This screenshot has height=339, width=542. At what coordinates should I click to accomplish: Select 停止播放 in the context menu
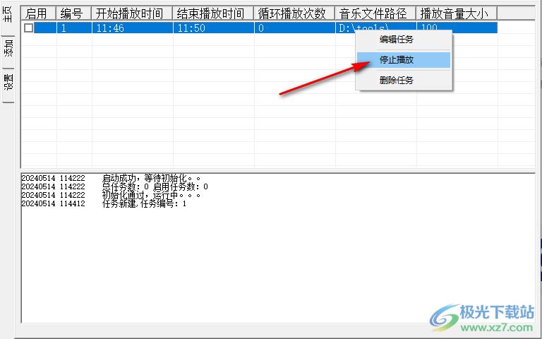(397, 60)
